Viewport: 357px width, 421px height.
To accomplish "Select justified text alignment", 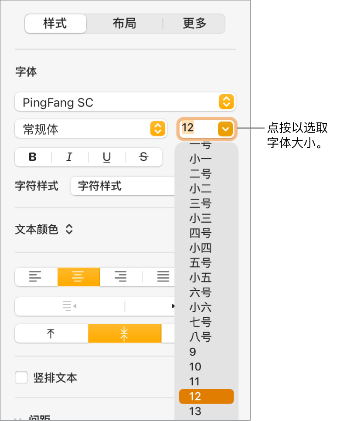I will click(160, 277).
